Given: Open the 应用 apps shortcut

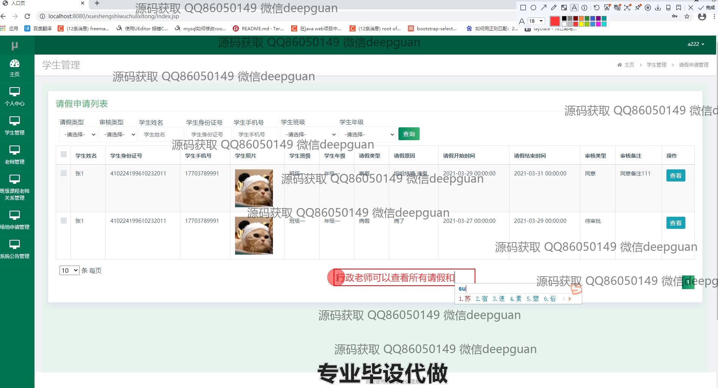Looking at the screenshot, I should (9, 28).
